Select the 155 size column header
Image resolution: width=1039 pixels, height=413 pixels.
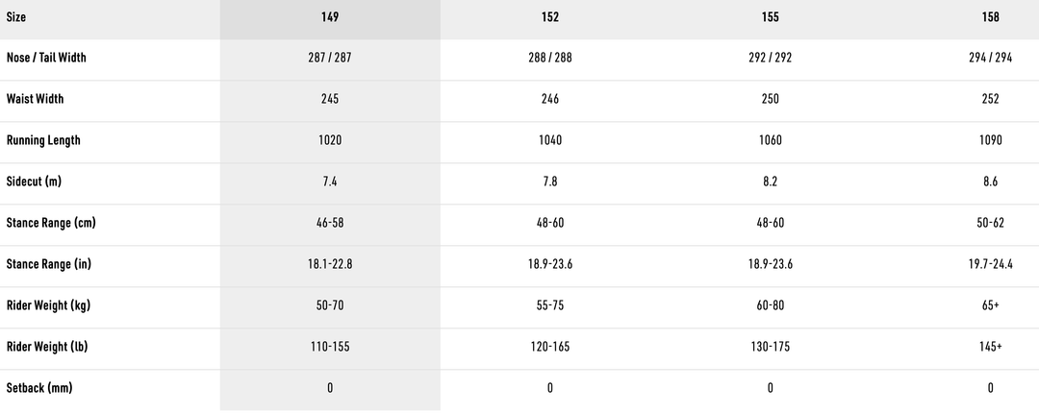(770, 17)
